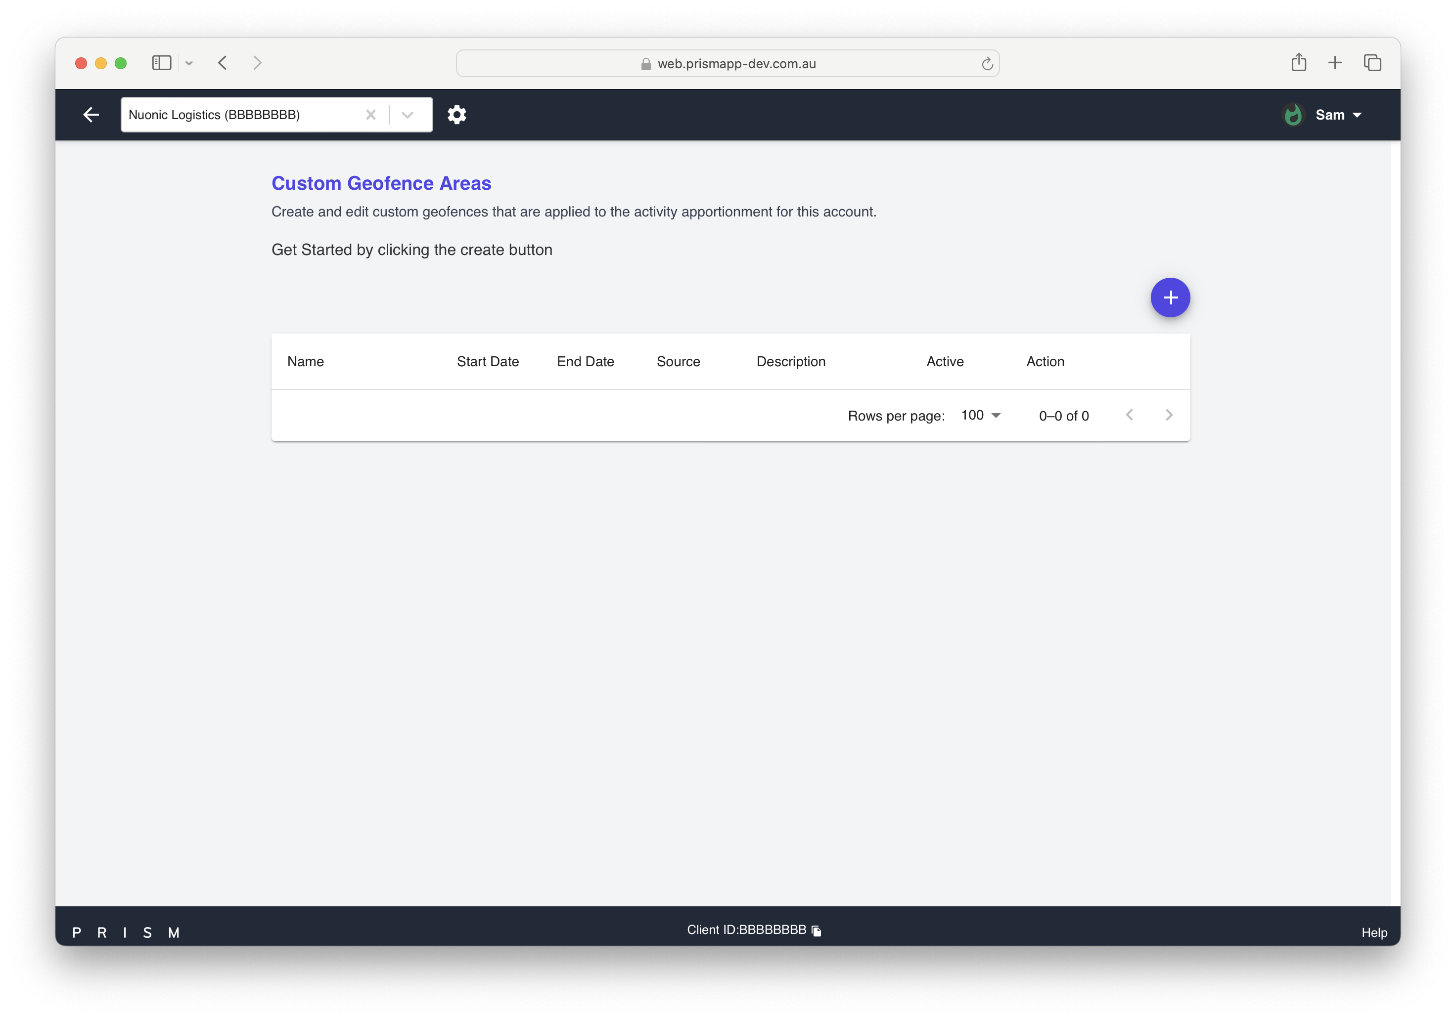Viewport: 1456px width, 1019px height.
Task: Click the flame avatar icon beside Sam
Action: tap(1293, 115)
